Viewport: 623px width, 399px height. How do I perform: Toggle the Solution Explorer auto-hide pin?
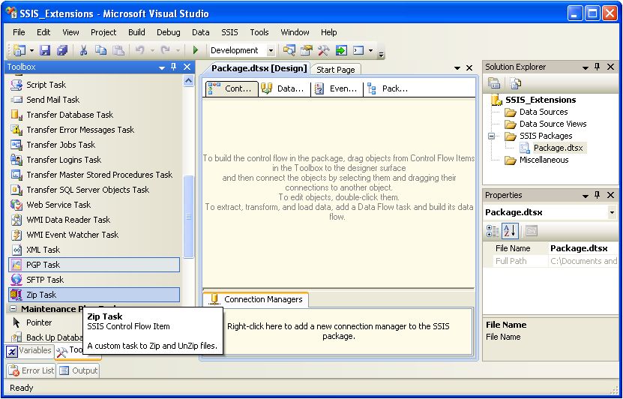(x=598, y=67)
